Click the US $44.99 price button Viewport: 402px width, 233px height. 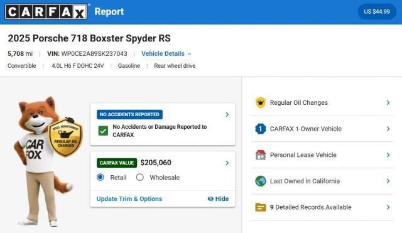coord(377,11)
